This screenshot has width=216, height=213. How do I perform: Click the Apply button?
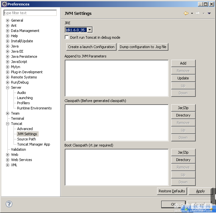click(x=201, y=191)
